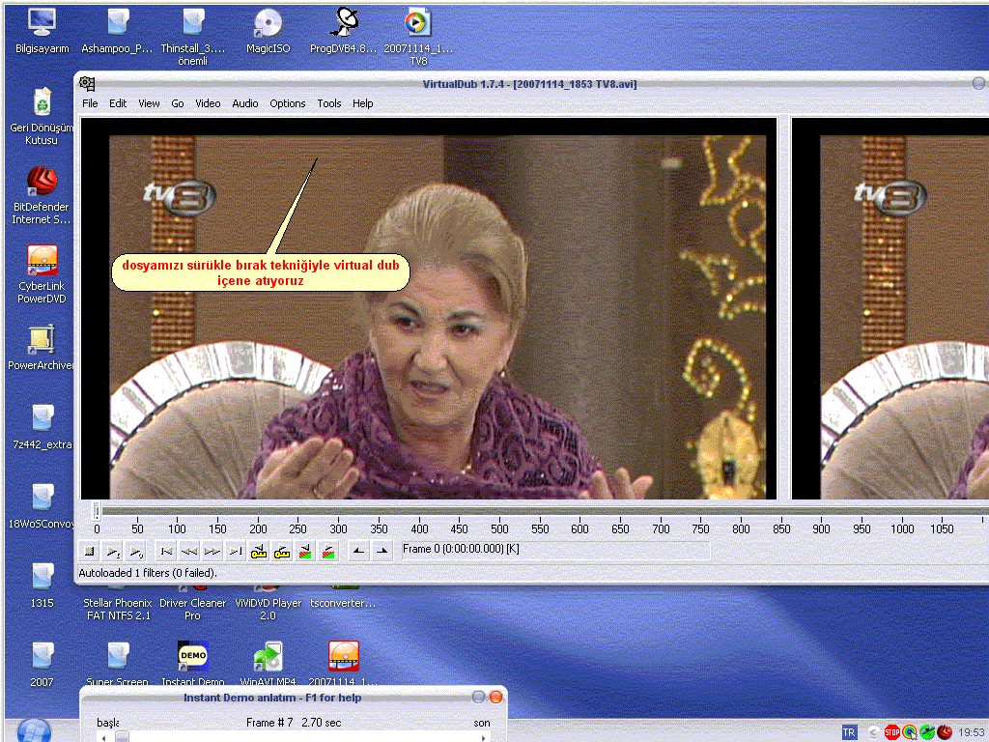Image resolution: width=989 pixels, height=742 pixels.
Task: Select the 1315 desktop icon
Action: [42, 585]
